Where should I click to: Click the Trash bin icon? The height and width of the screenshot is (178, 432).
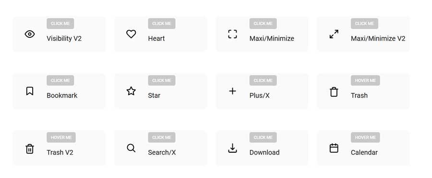coord(334,91)
